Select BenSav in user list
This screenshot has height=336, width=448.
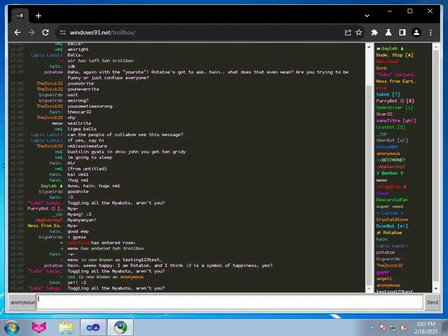tap(389, 173)
